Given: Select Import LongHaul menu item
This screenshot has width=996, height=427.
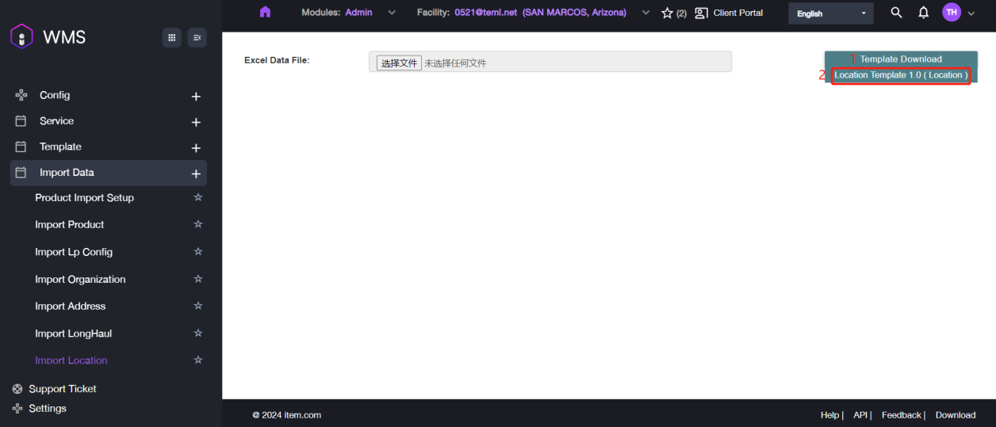Looking at the screenshot, I should pos(73,334).
